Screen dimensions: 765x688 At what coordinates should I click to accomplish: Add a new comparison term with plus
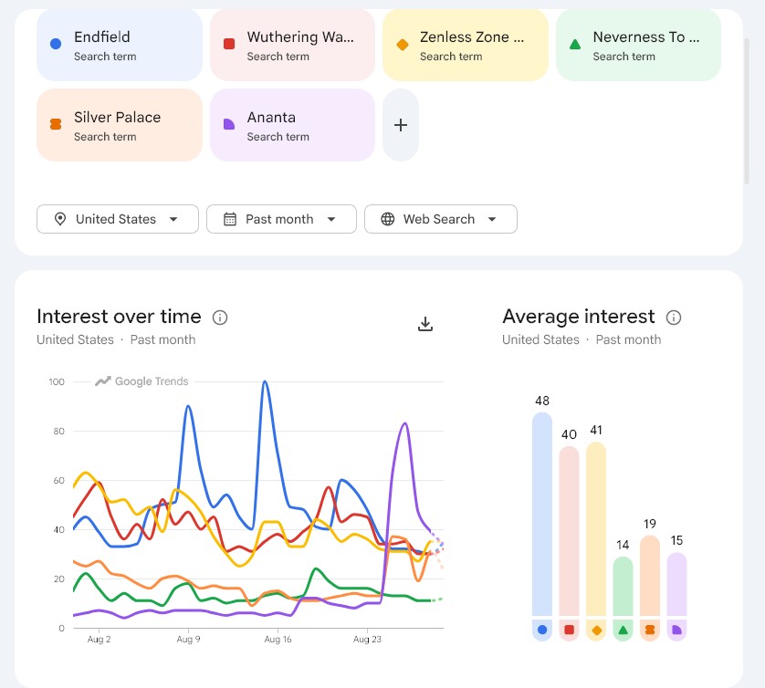coord(401,125)
